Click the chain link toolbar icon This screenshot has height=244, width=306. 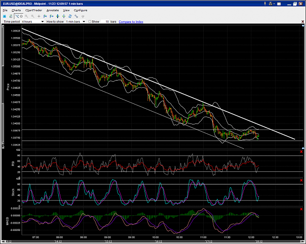point(76,16)
